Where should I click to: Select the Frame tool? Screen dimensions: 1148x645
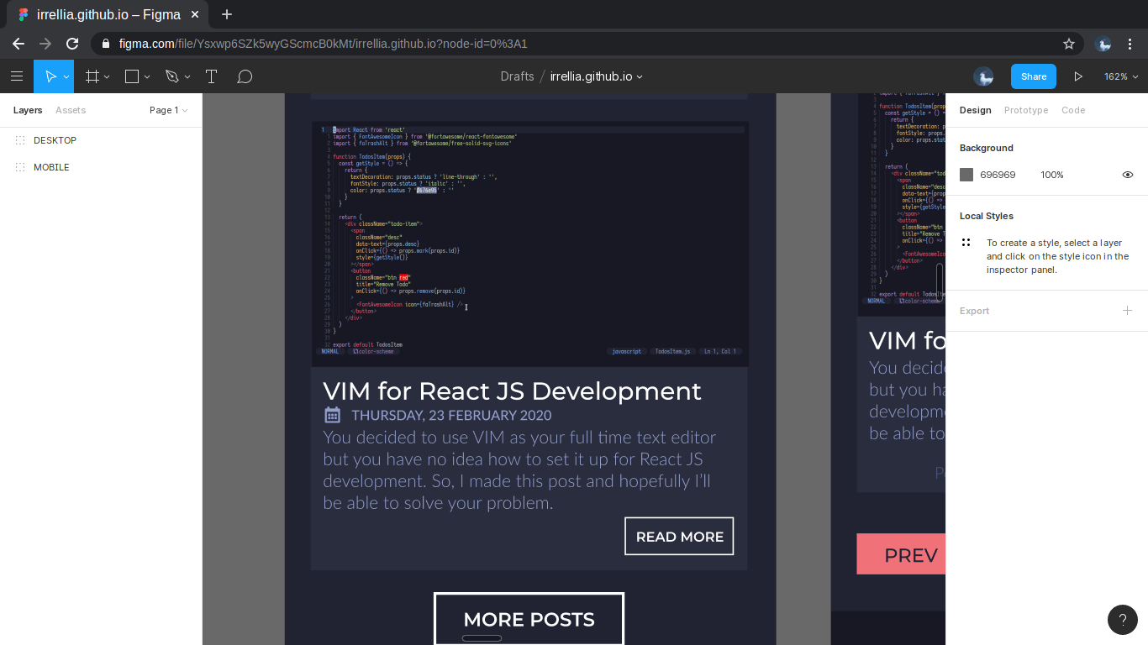pyautogui.click(x=92, y=76)
